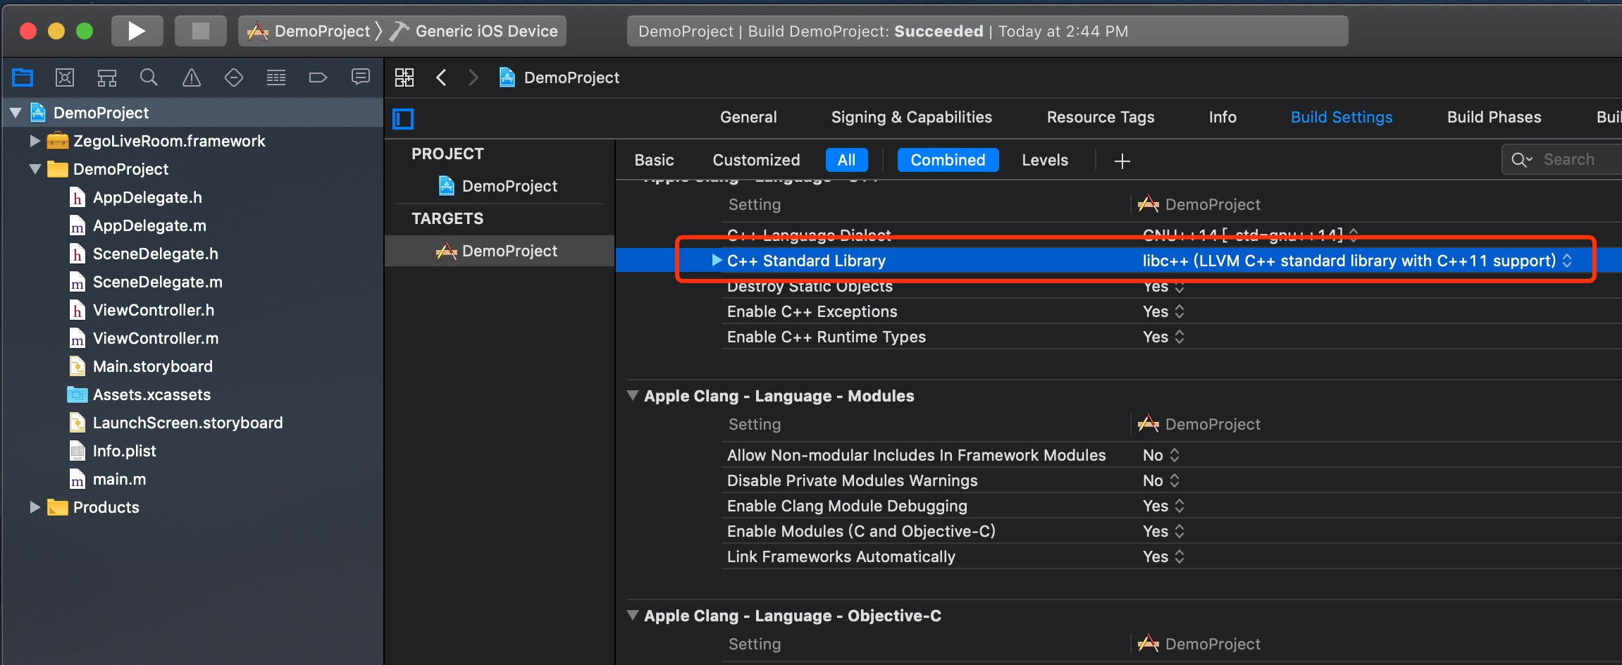1622x665 pixels.
Task: Select DemoProject under PROJECT
Action: [498, 186]
